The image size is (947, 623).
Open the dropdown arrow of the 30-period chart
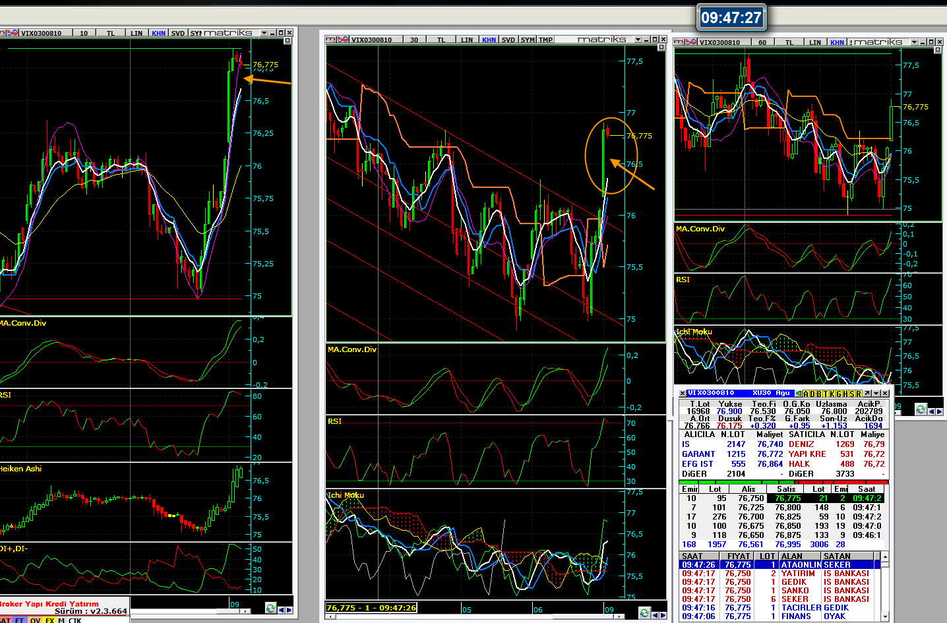click(638, 40)
